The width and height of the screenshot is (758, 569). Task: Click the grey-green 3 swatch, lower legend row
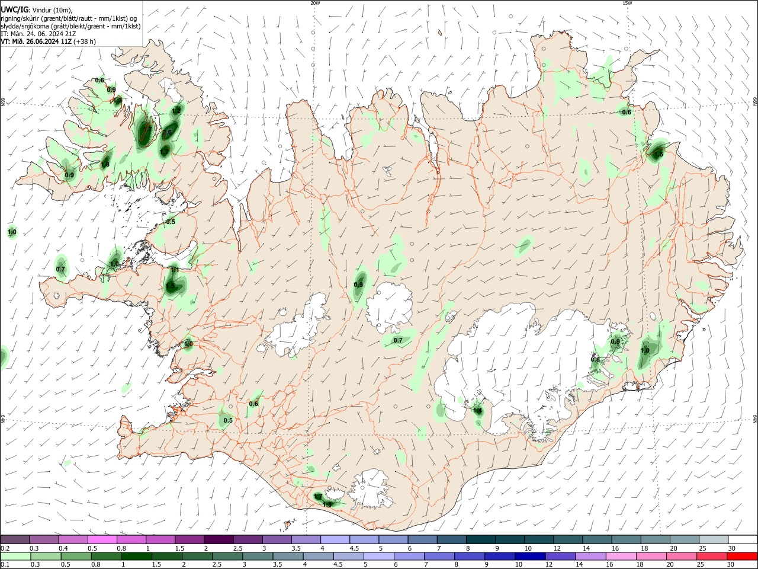tap(258, 557)
